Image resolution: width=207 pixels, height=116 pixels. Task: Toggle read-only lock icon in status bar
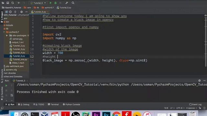200,108
